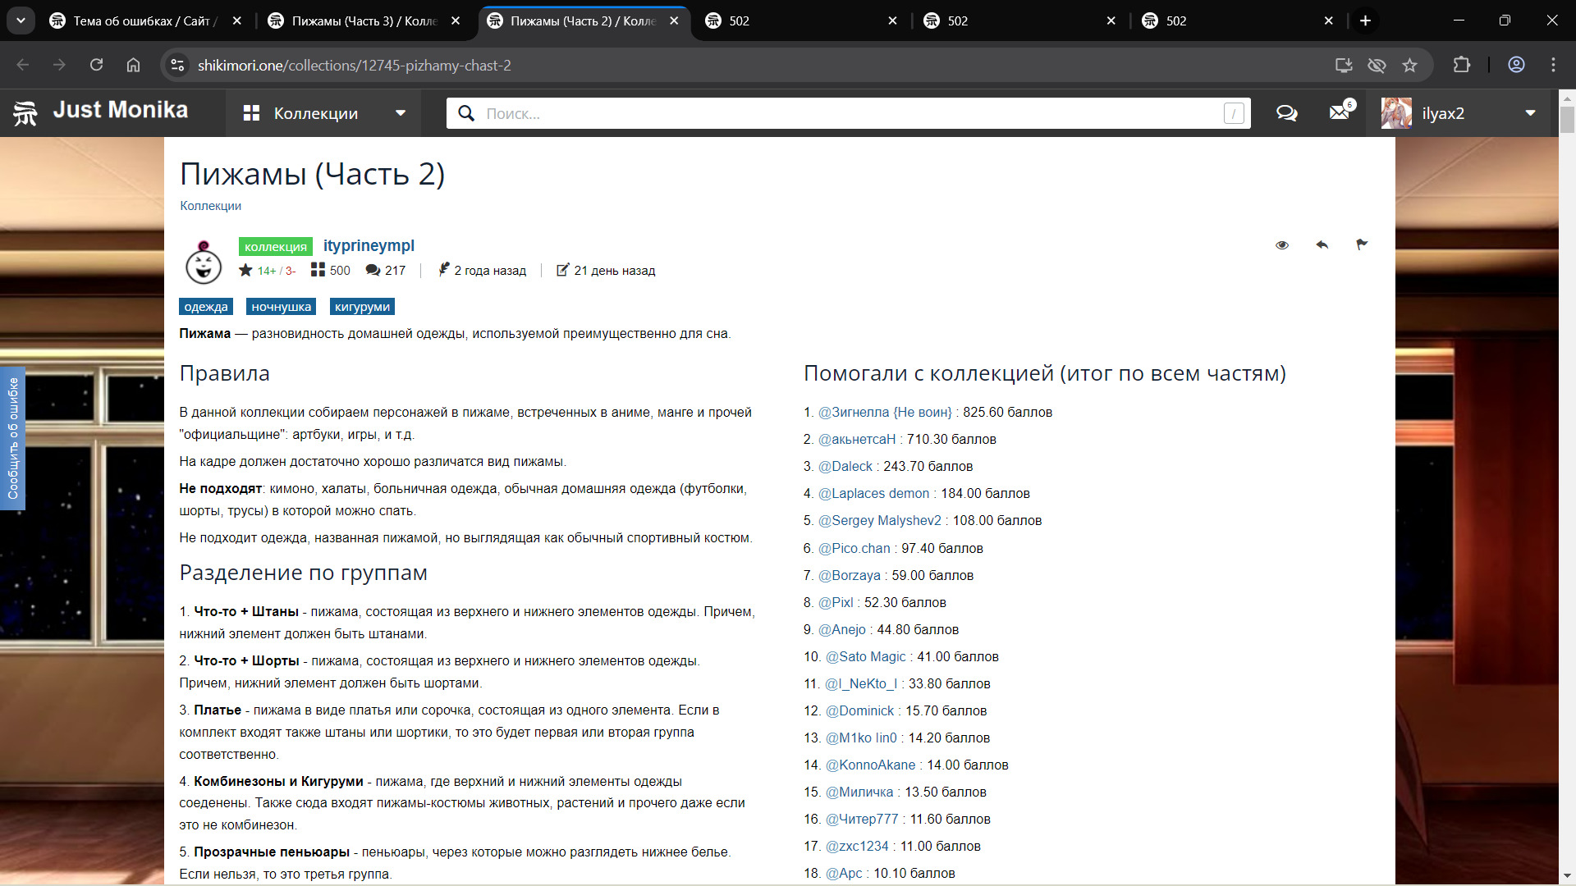This screenshot has height=886, width=1576.
Task: Bookmark this page with star icon
Action: click(x=1409, y=66)
